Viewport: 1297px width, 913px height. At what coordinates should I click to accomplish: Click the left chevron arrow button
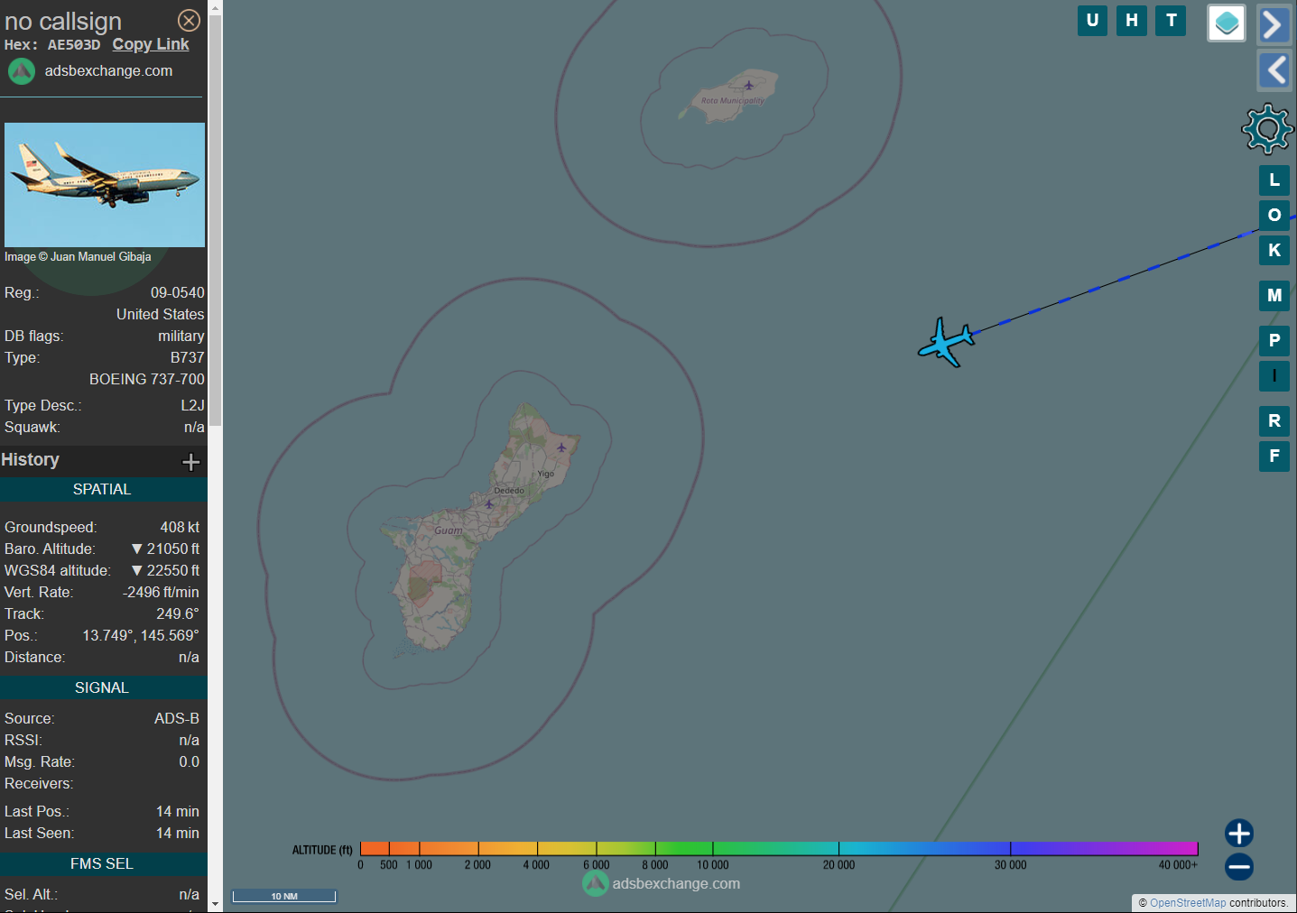coord(1274,69)
